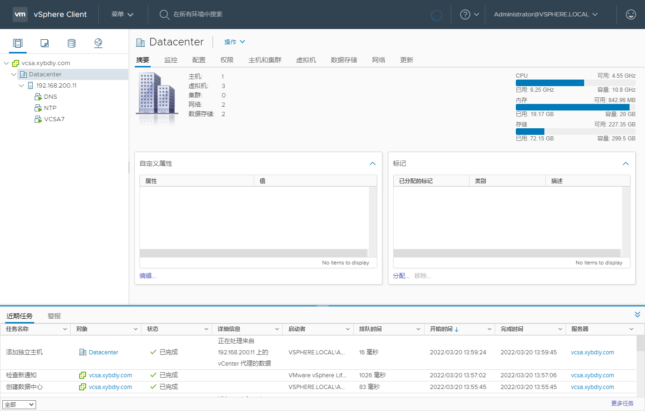Image resolution: width=645 pixels, height=411 pixels.
Task: Click the 编辑 link under custom attributes
Action: (147, 276)
